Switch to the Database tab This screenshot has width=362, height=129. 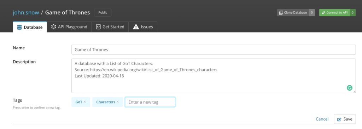coord(30,27)
